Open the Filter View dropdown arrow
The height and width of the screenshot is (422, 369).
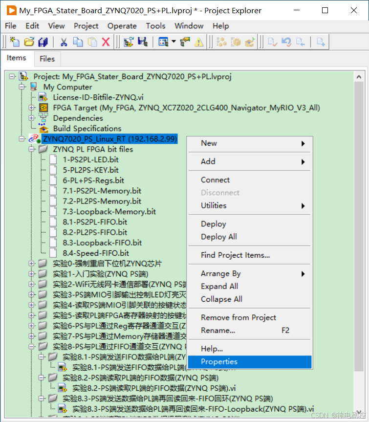click(x=174, y=42)
